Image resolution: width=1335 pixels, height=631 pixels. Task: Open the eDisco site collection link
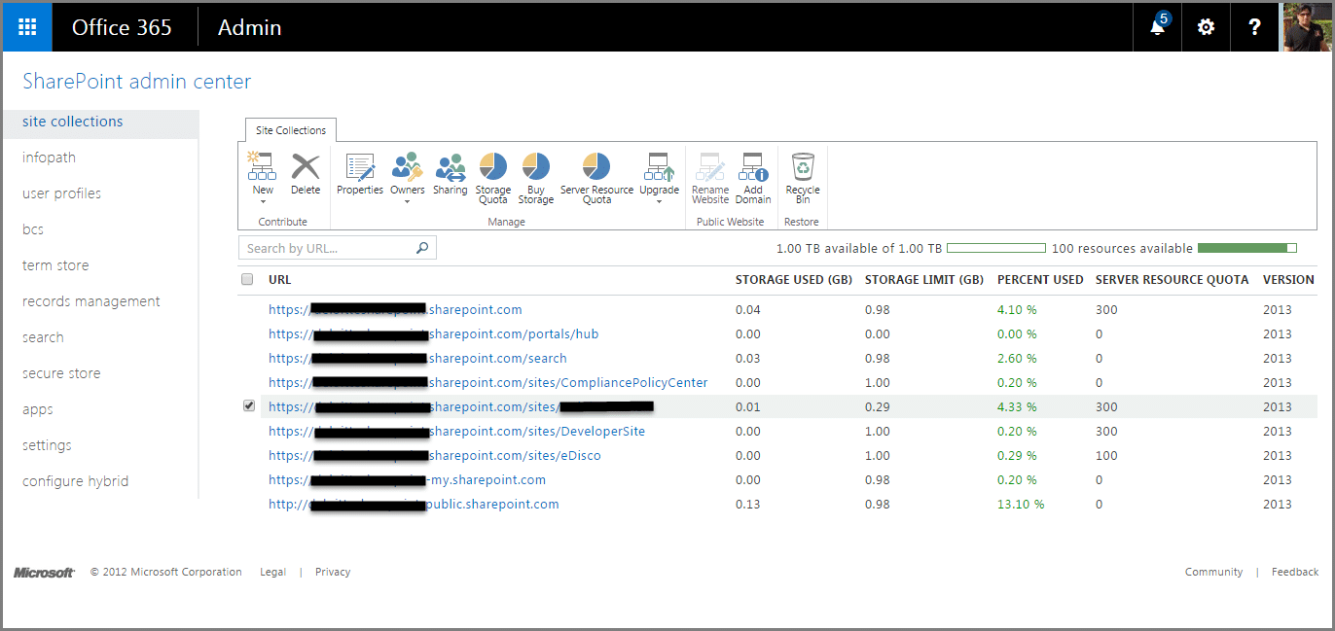(x=435, y=455)
